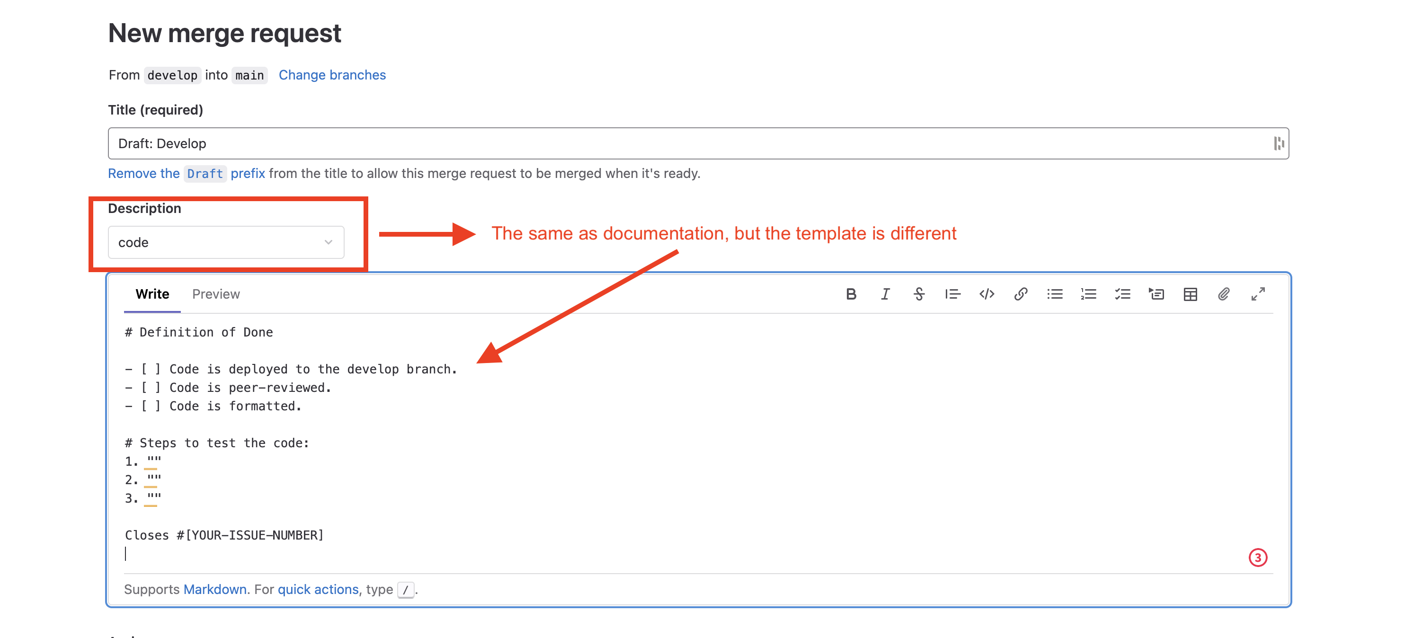This screenshot has height=638, width=1422.
Task: Focus the Title input with Draft: Develop
Action: click(x=698, y=143)
